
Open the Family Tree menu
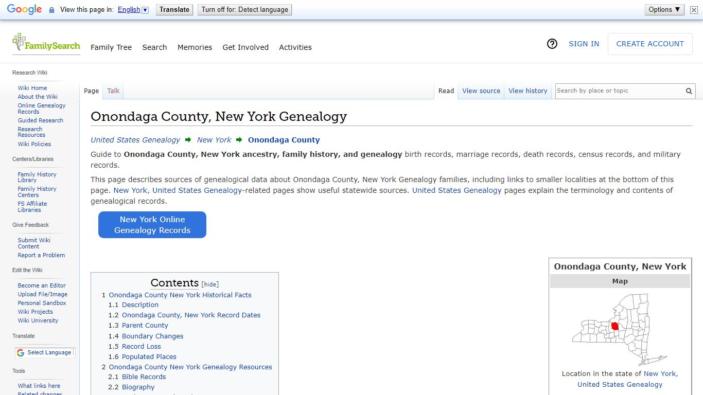(111, 47)
